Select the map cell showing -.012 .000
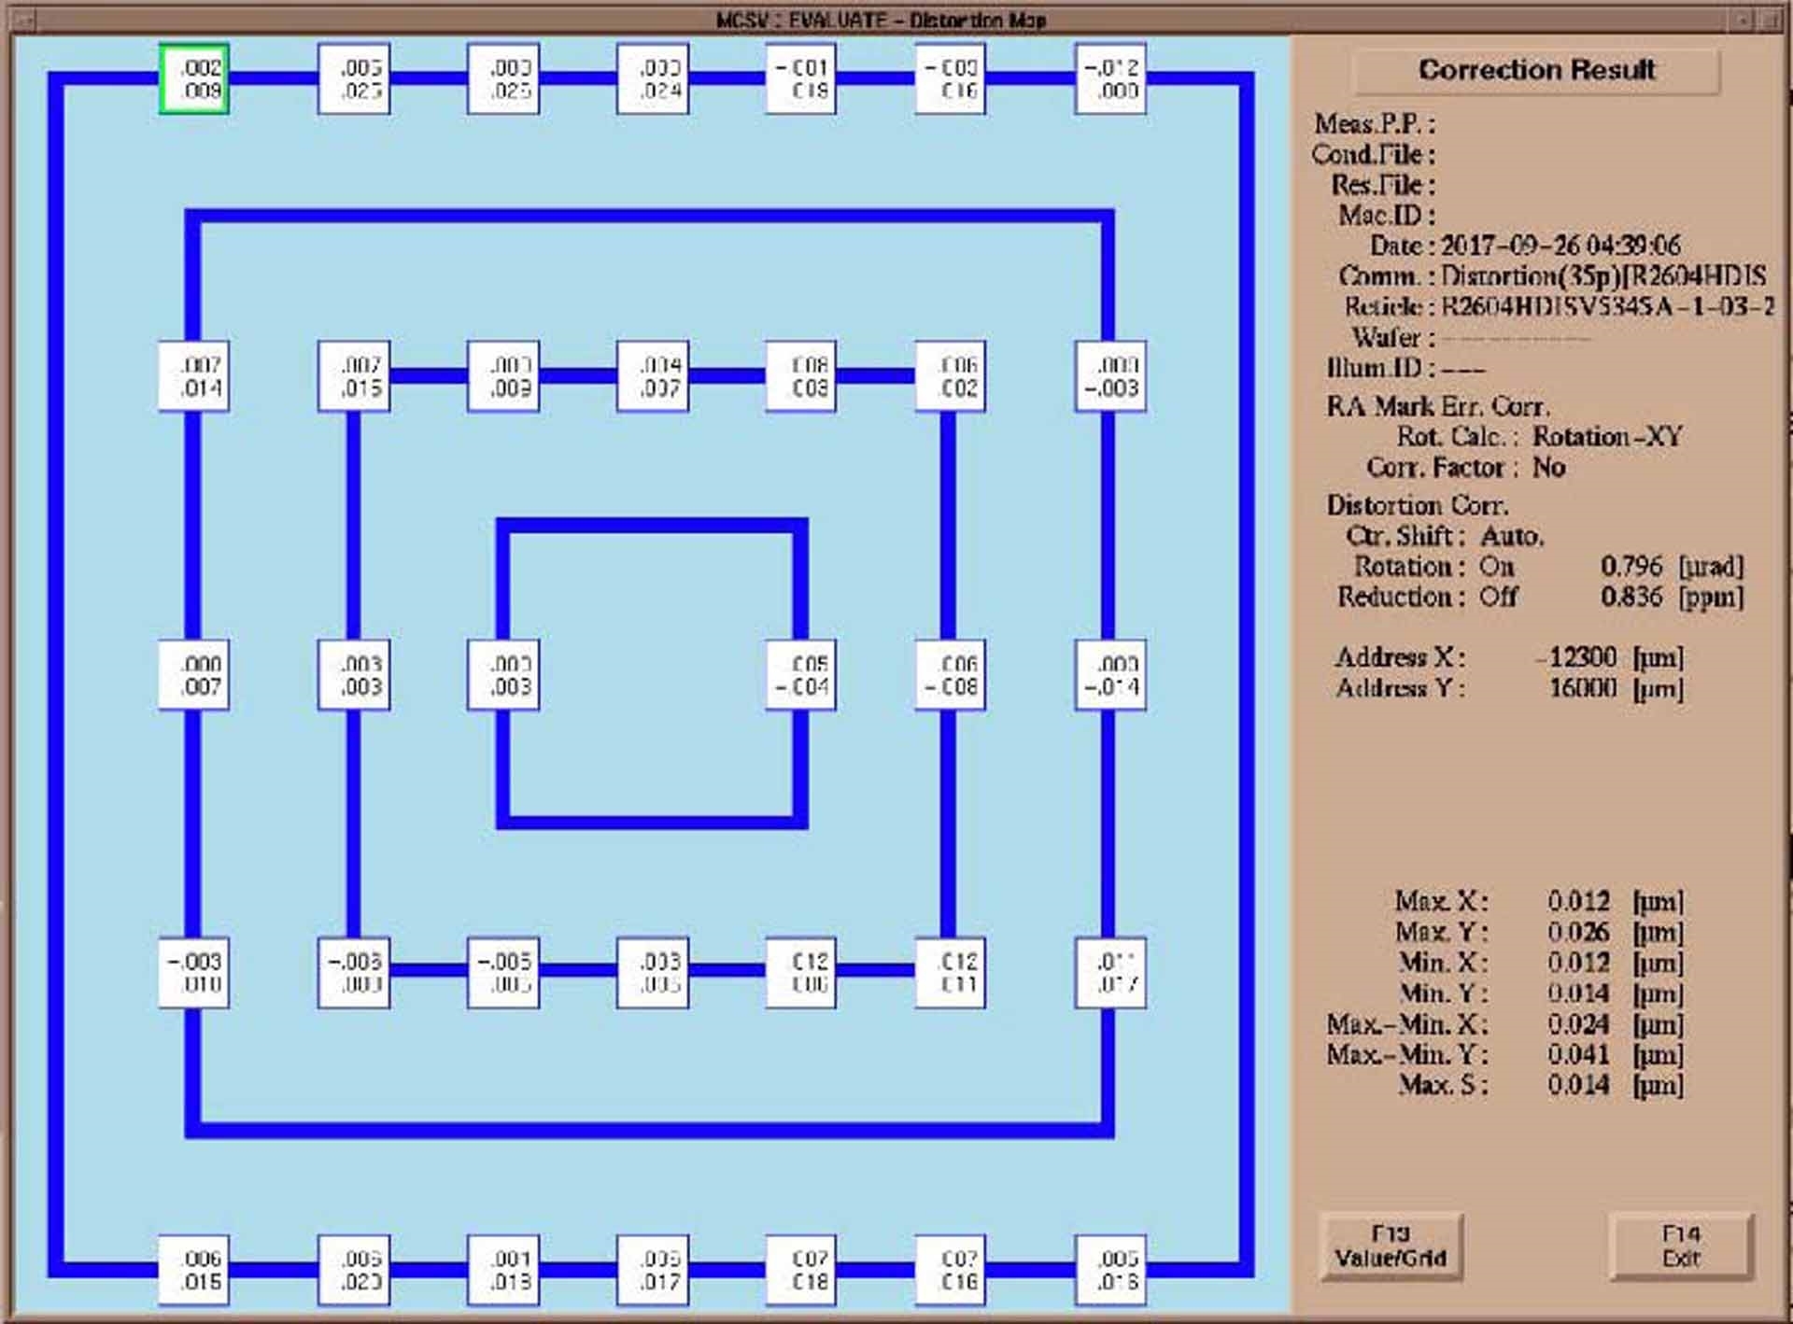Screen dimensions: 1793x1324 coord(1110,79)
